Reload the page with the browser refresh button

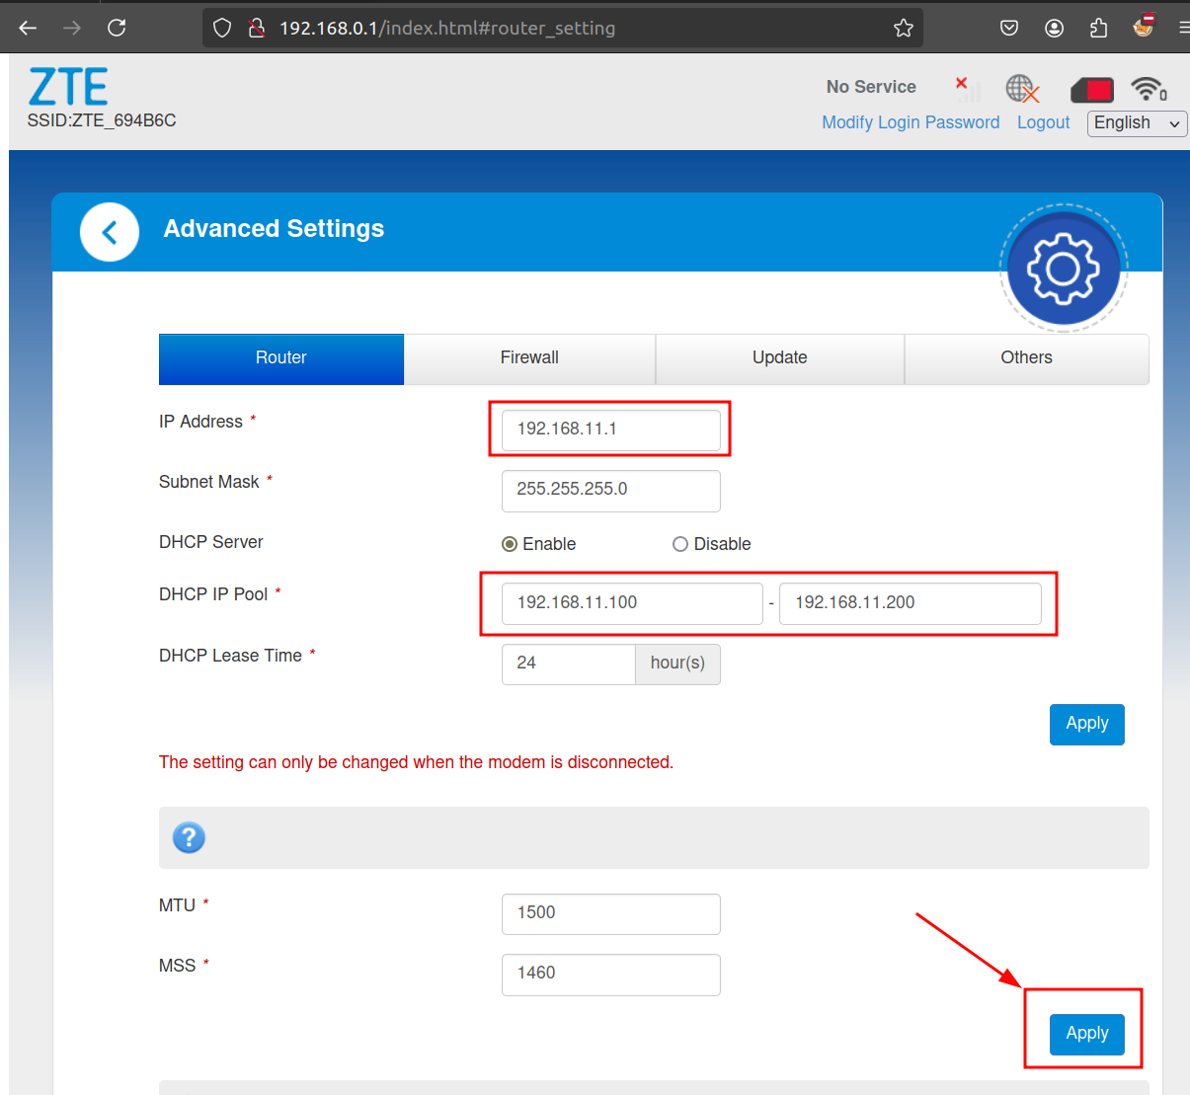coord(117,28)
